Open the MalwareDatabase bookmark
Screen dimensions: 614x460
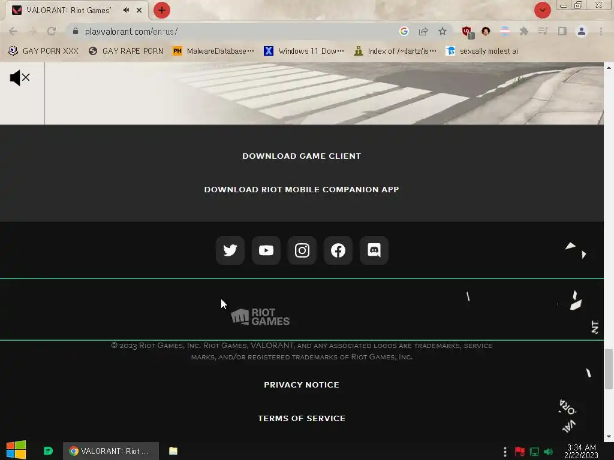point(213,52)
